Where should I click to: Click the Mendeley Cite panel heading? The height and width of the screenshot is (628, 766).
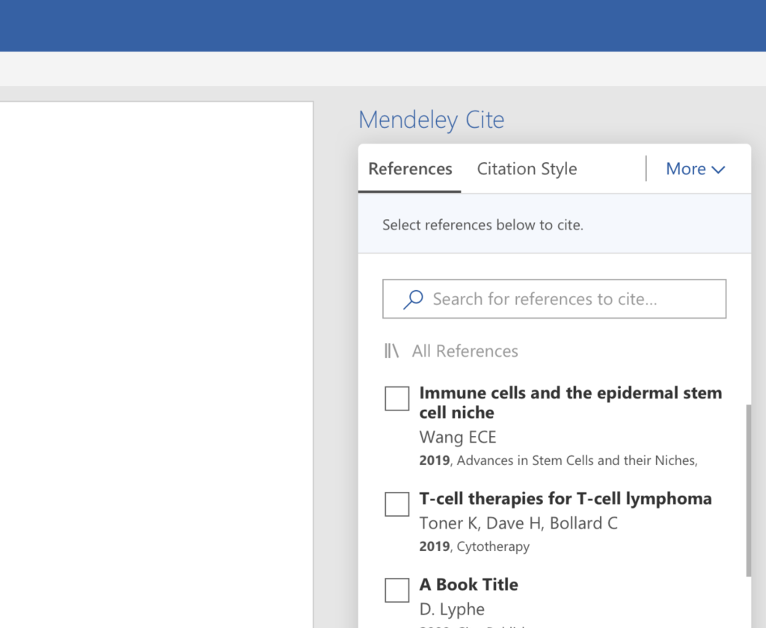coord(431,120)
